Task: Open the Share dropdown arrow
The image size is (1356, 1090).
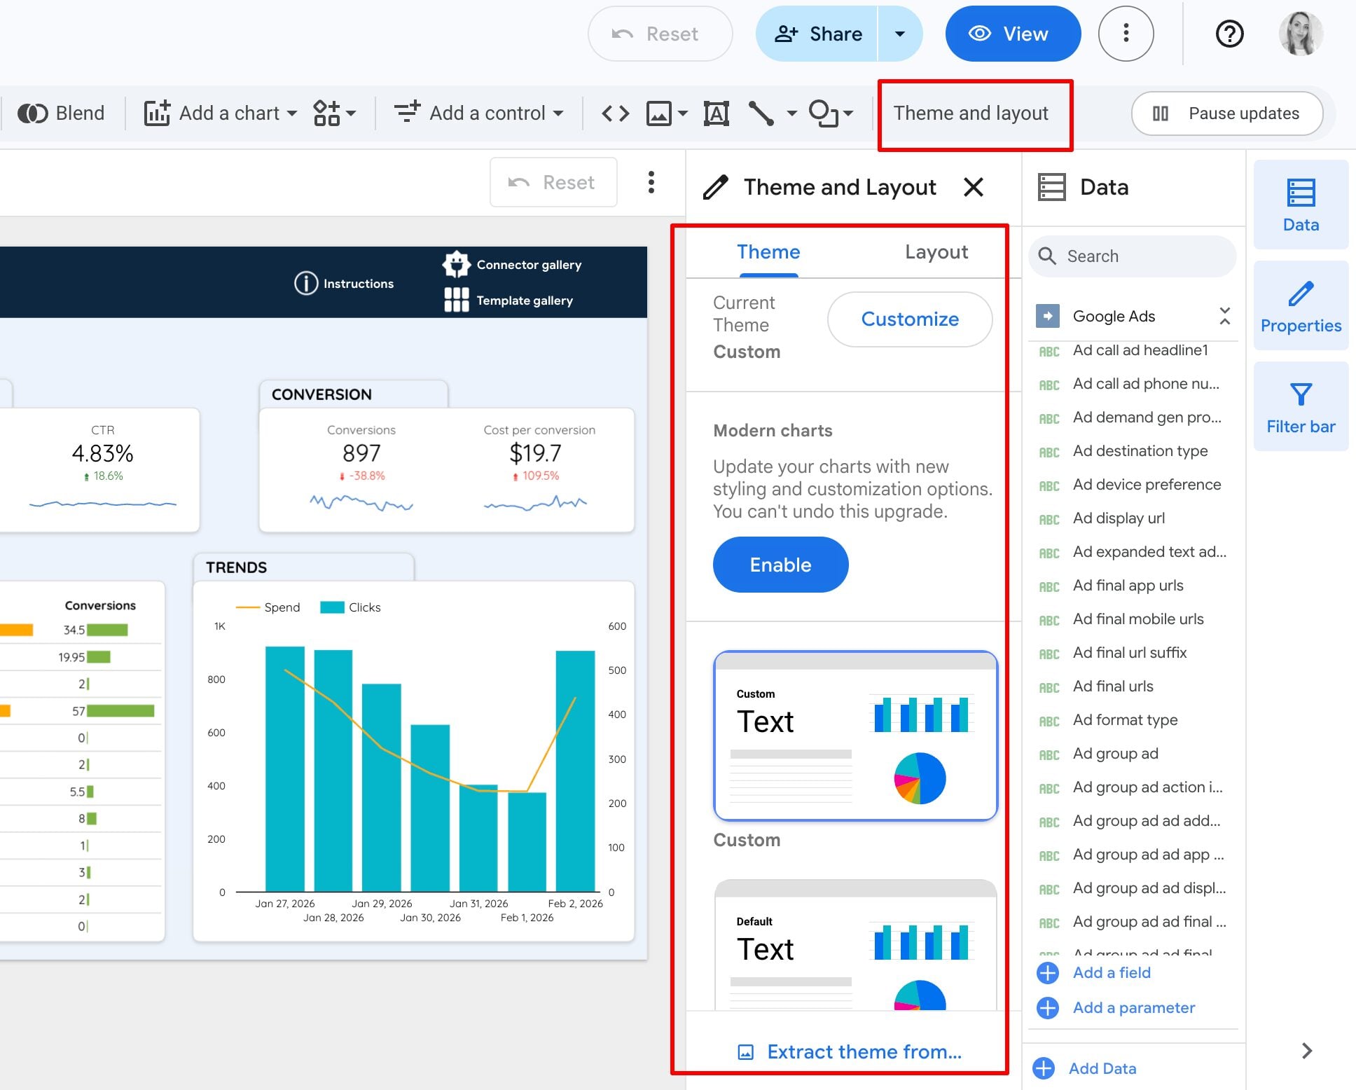Action: tap(900, 34)
